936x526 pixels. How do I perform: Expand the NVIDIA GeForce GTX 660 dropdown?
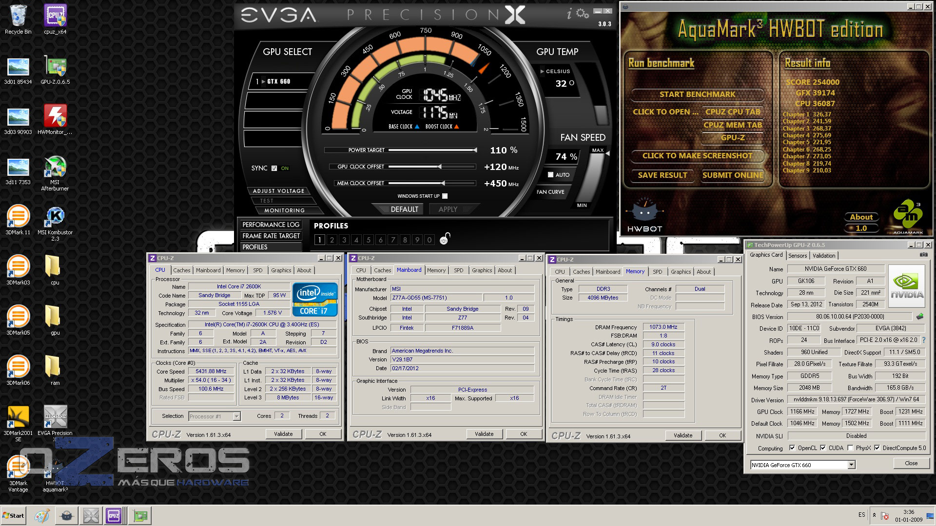click(851, 465)
